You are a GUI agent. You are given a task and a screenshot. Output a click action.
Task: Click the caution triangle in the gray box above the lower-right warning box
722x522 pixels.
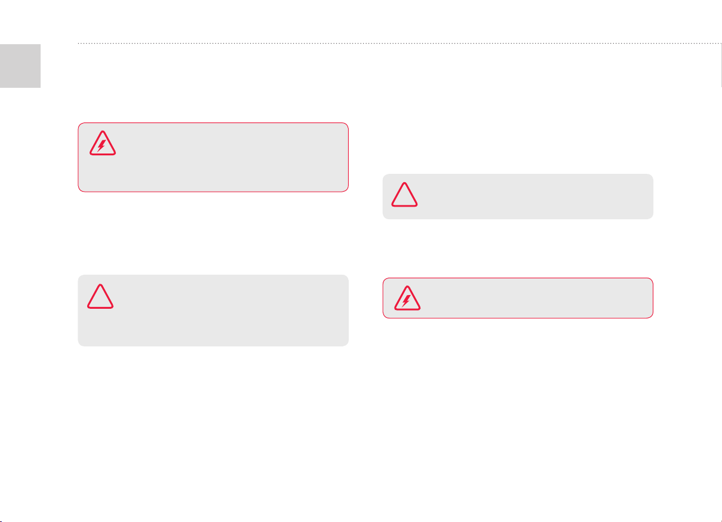click(x=405, y=195)
